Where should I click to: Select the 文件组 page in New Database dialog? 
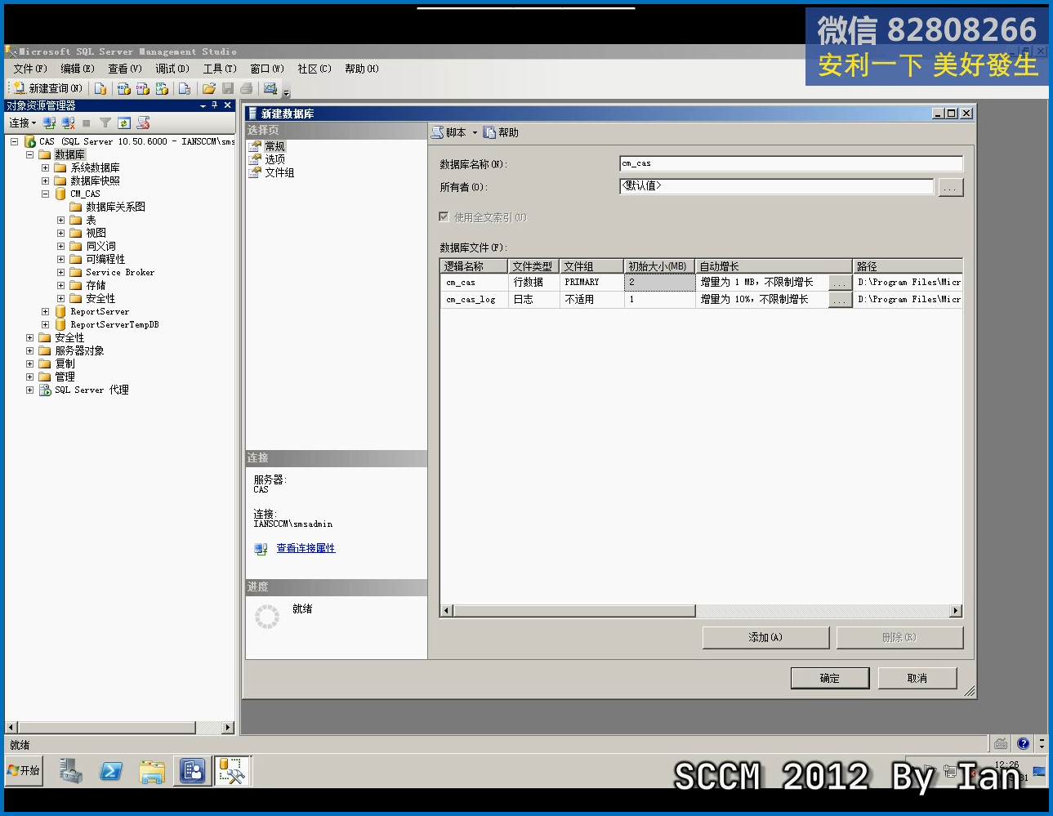(279, 172)
